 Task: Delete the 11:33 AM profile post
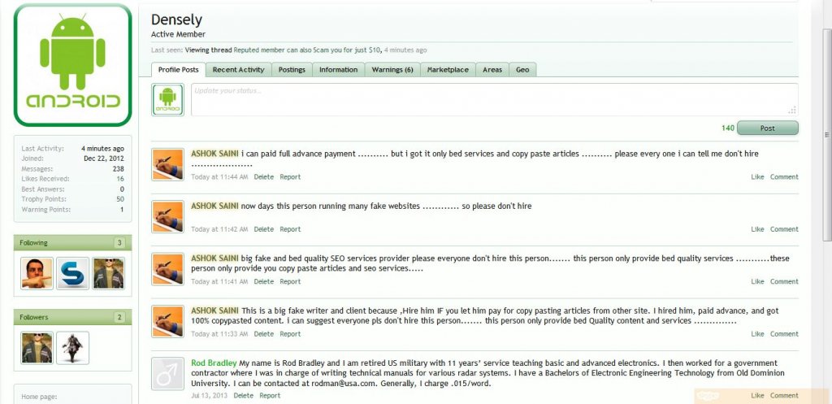264,334
